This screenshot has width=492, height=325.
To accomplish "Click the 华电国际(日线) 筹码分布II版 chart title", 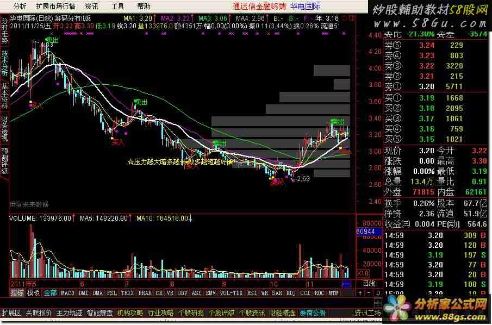I will 50,18.
